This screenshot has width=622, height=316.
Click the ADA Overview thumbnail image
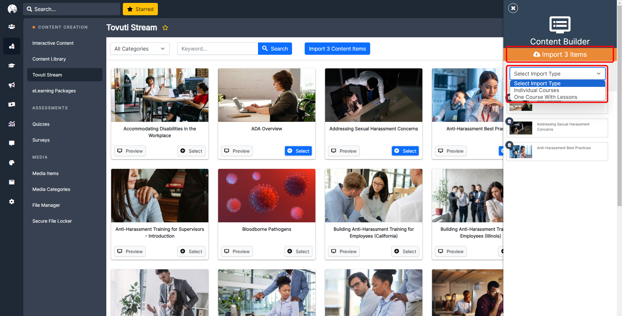267,95
